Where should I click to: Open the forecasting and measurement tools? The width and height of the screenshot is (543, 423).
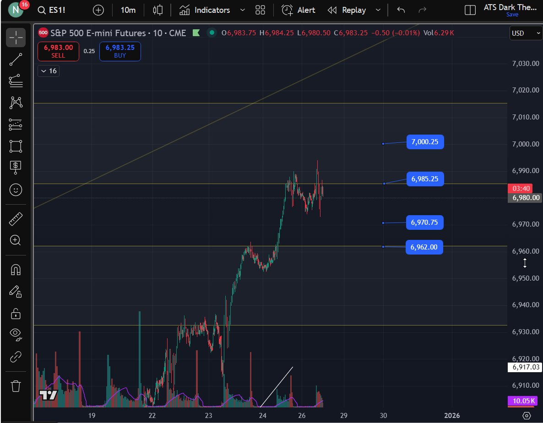(x=16, y=125)
